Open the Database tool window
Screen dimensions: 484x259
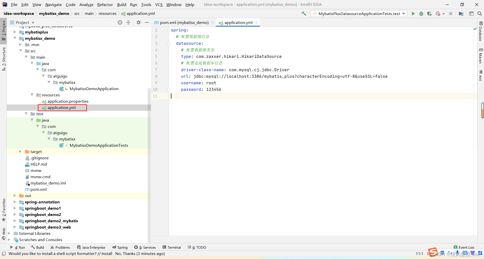(481, 31)
